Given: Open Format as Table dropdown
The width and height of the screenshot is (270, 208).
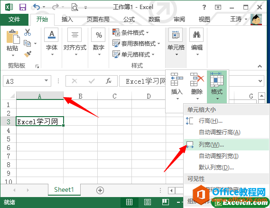Looking at the screenshot, I should coord(136,43).
